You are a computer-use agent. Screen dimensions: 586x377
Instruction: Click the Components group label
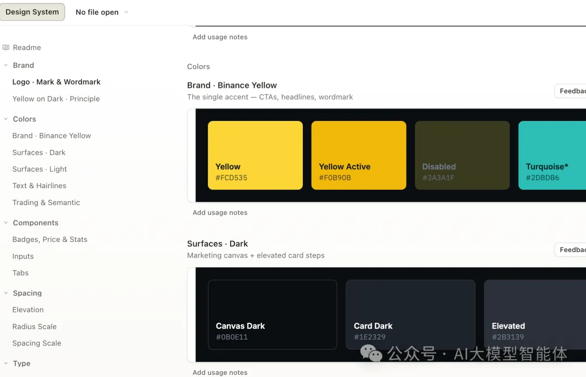36,223
